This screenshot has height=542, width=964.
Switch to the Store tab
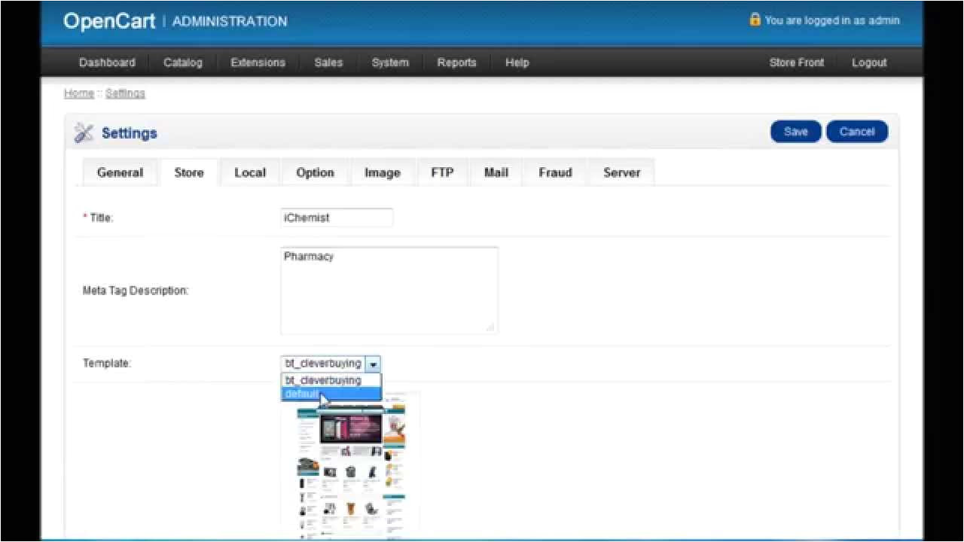coord(189,172)
